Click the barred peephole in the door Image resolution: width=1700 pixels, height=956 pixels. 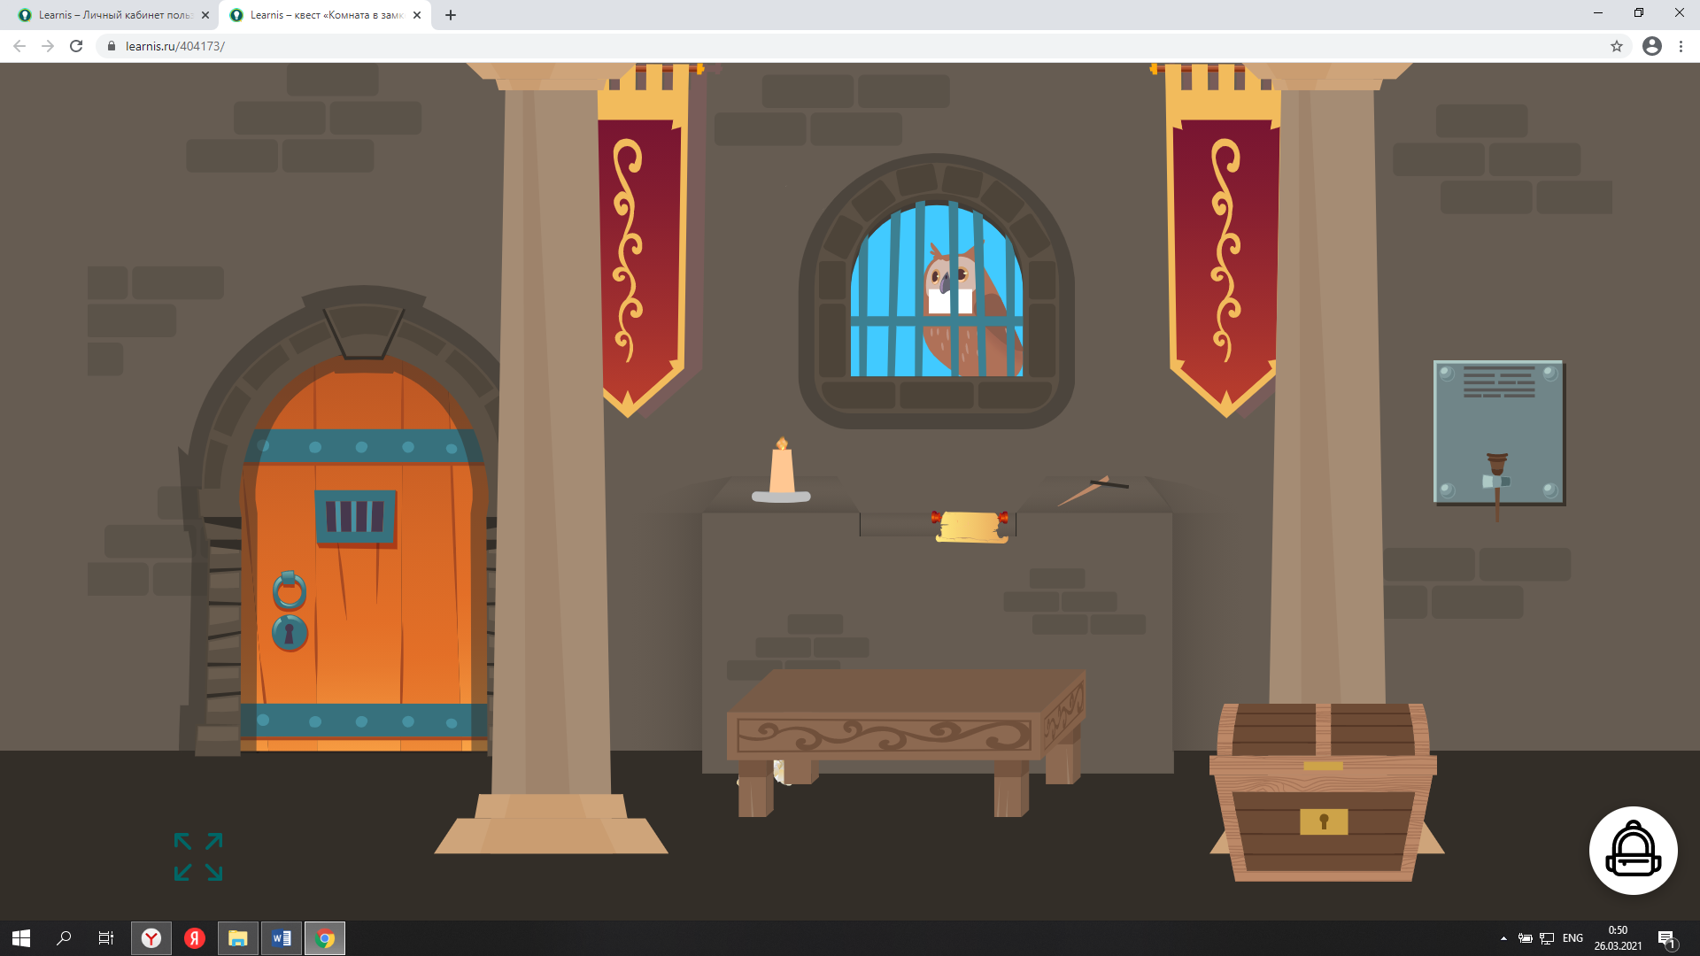click(x=355, y=516)
